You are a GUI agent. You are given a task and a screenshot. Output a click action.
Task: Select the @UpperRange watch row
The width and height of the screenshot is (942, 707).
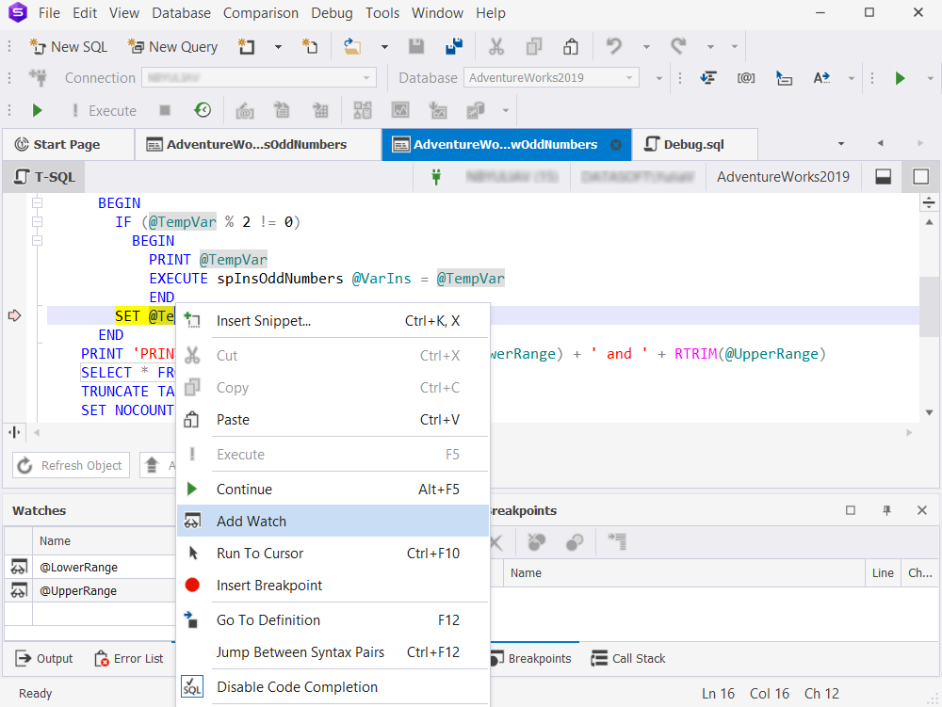click(x=90, y=590)
